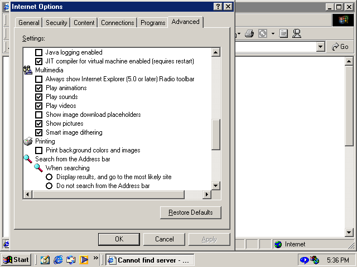This screenshot has height=267, width=357.
Task: Enable Java logging checkbox
Action: click(x=38, y=52)
